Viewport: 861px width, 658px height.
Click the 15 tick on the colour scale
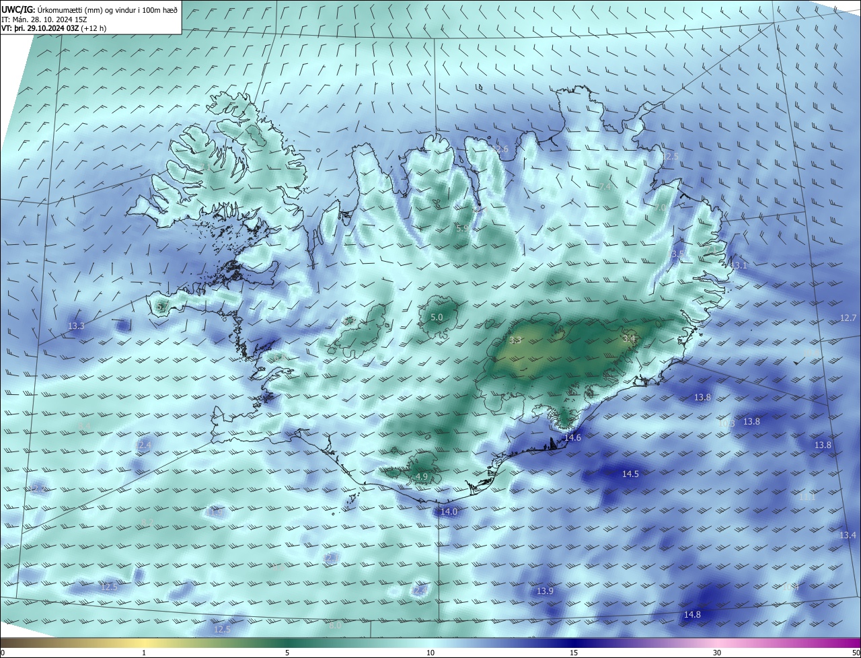coord(574,653)
